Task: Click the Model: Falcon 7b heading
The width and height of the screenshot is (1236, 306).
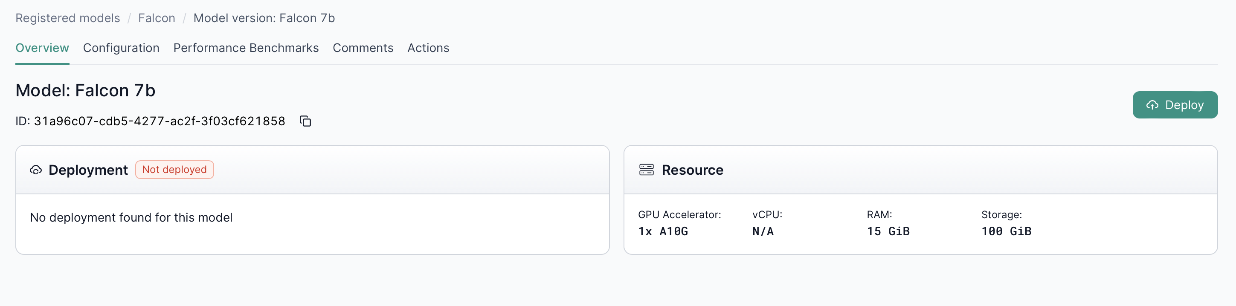Action: point(85,91)
